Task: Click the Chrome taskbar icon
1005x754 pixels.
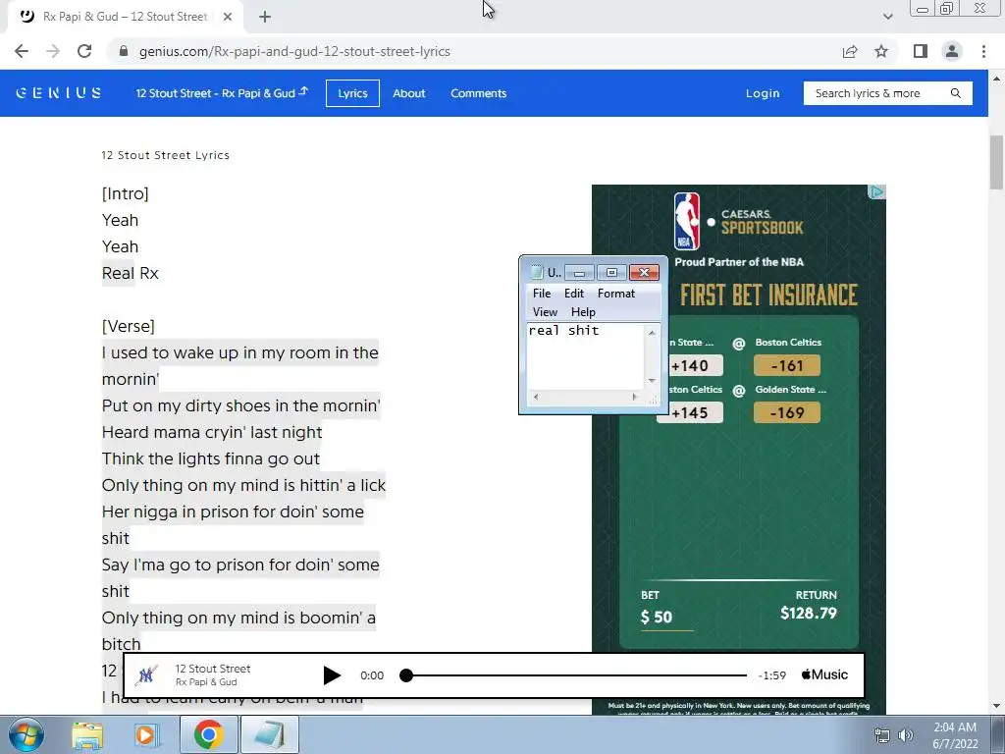Action: (x=208, y=734)
